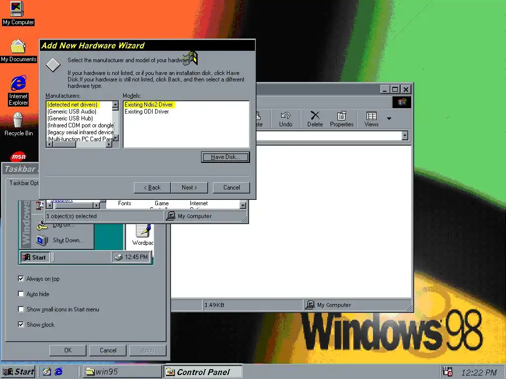Click Delete in Explorer toolbar

(x=315, y=119)
